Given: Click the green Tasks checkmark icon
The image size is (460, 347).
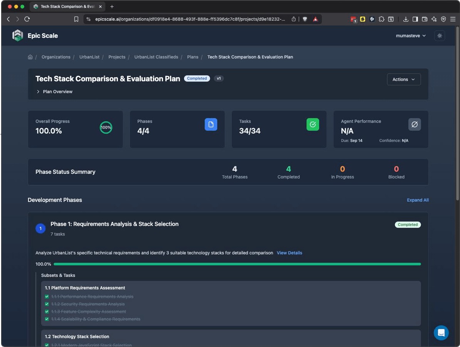Looking at the screenshot, I should coord(313,124).
